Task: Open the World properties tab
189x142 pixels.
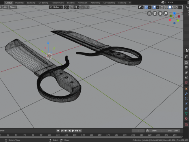Action: (x=186, y=82)
